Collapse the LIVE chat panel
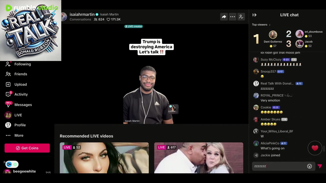Viewport: 326px width, 183px height. click(x=254, y=15)
